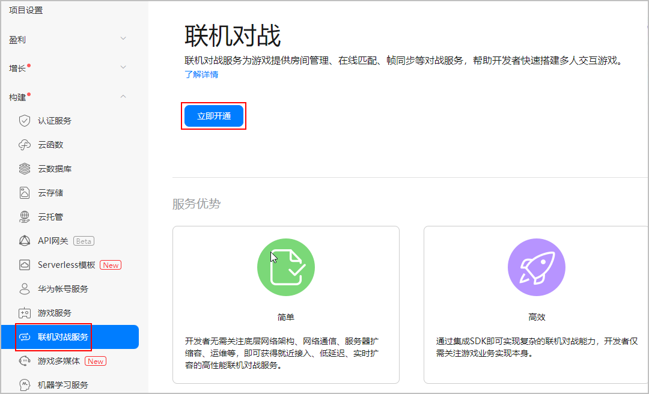
Task: Click the person icon beside 华为帐号服务
Action: coord(25,289)
